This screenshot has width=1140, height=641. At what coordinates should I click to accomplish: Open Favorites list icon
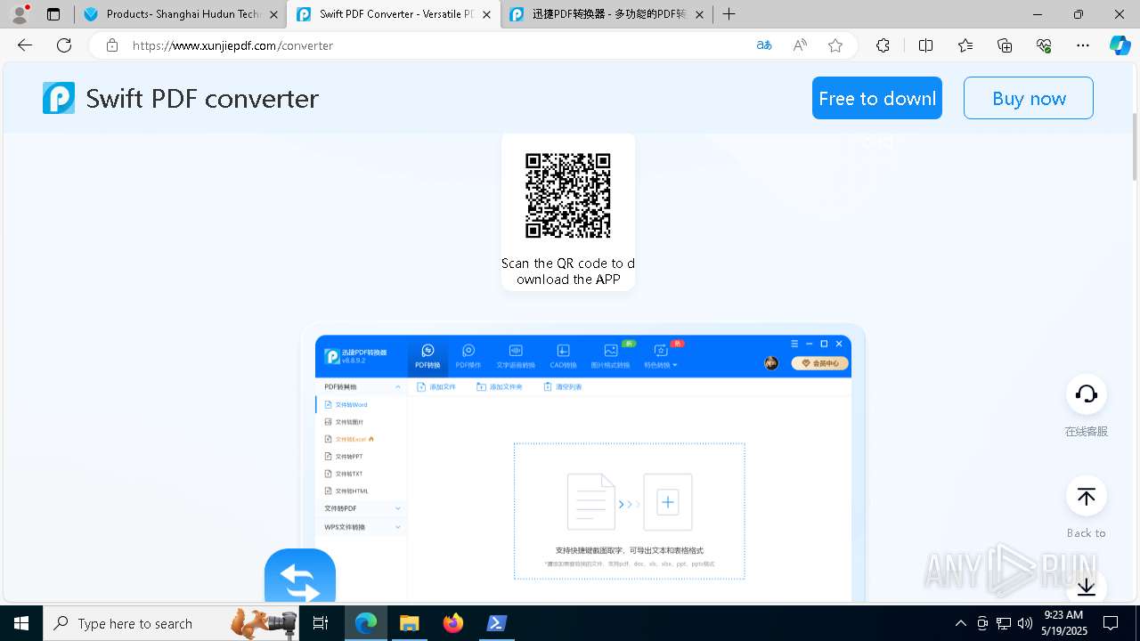click(x=965, y=45)
